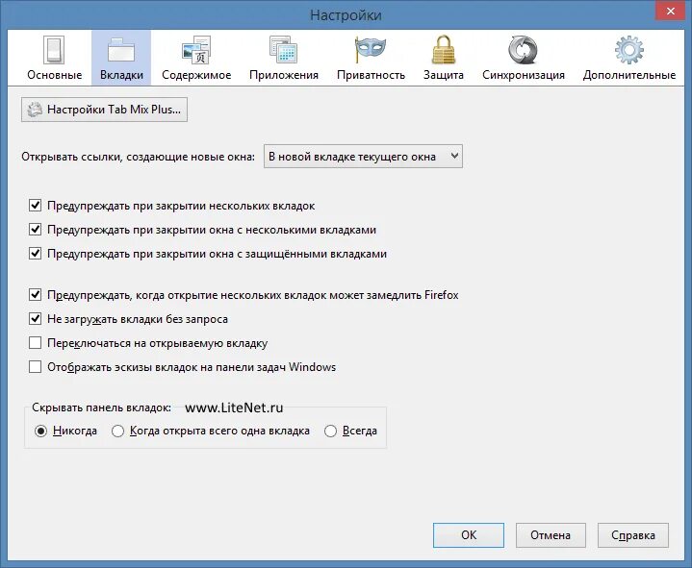Uncheck Не загружать вкладки без запроса
The height and width of the screenshot is (568, 692).
pyautogui.click(x=35, y=318)
